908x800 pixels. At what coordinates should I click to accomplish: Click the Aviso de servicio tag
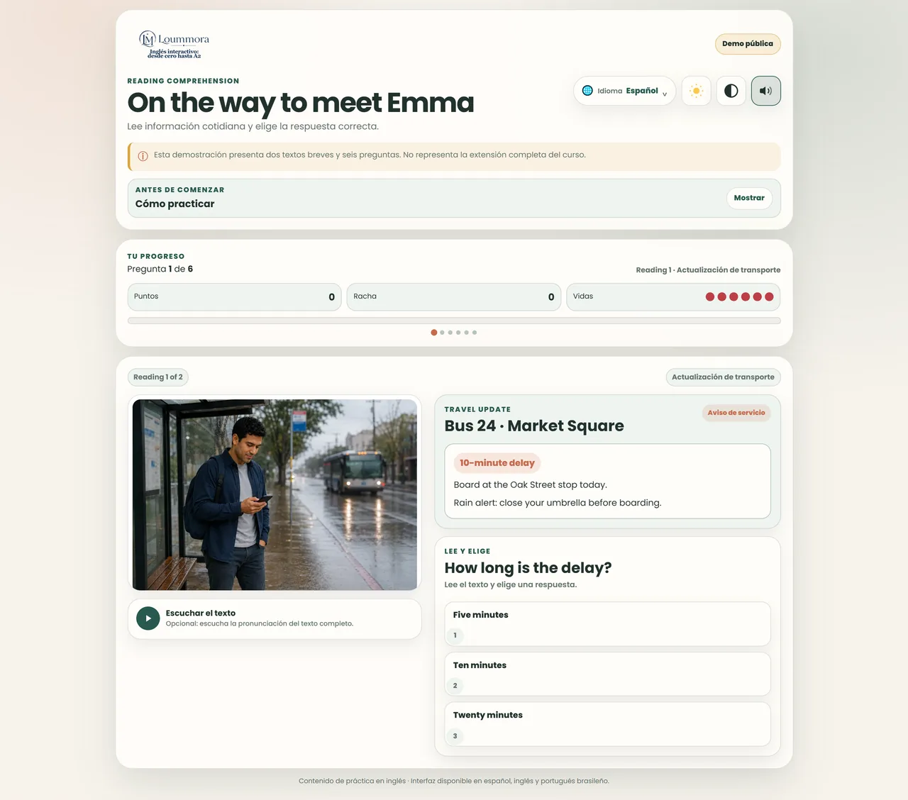tap(736, 413)
